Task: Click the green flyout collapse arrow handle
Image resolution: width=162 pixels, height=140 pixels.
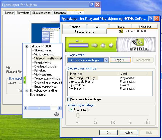Action: click(25, 80)
